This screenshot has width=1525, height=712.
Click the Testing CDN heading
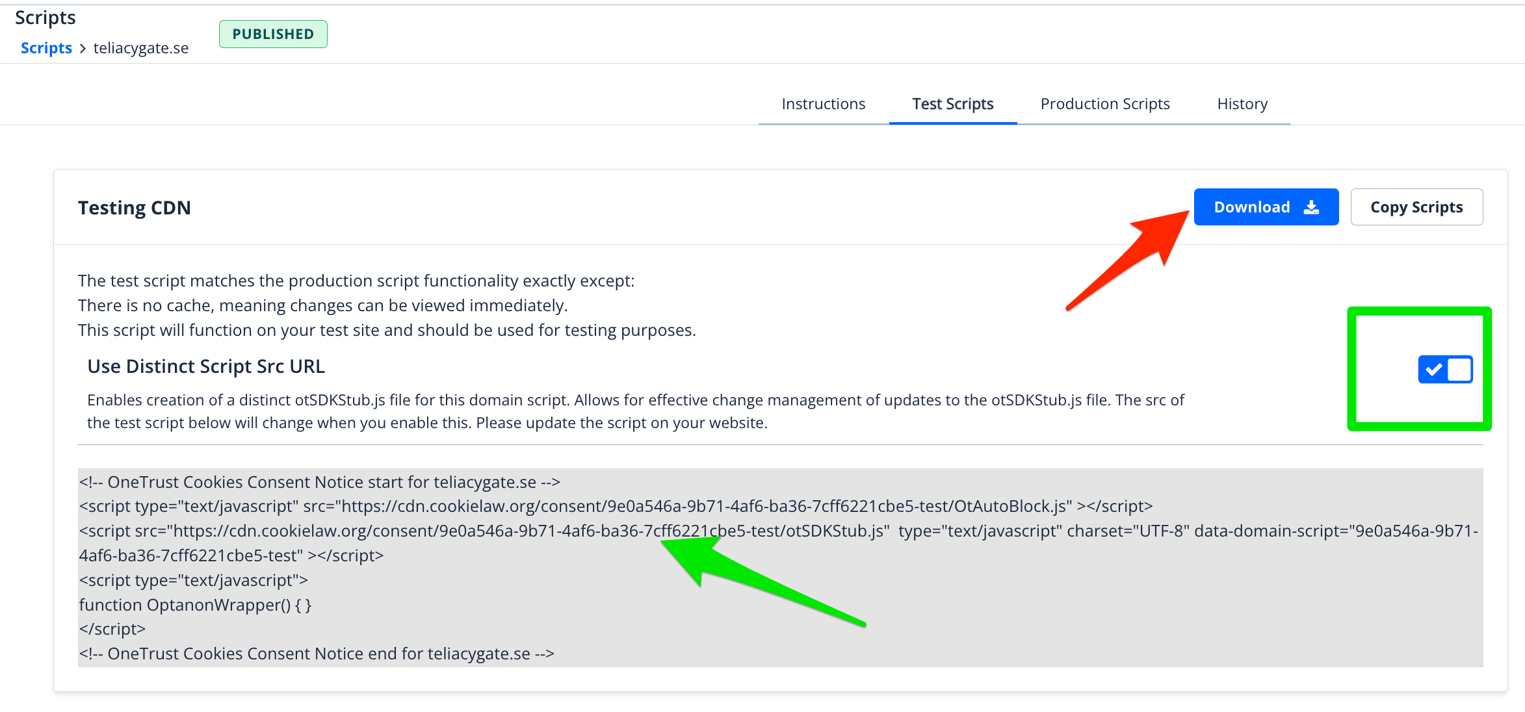[135, 208]
